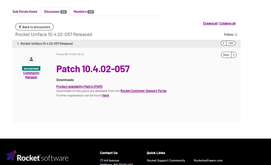Click the like count showing 0
The width and height of the screenshot is (271, 165).
[223, 43]
